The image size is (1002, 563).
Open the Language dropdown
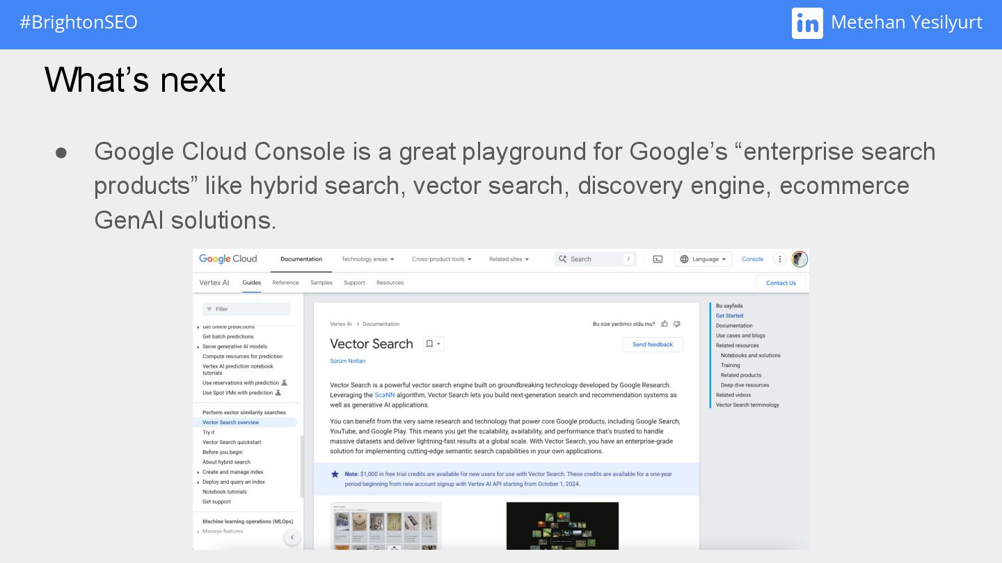click(703, 259)
